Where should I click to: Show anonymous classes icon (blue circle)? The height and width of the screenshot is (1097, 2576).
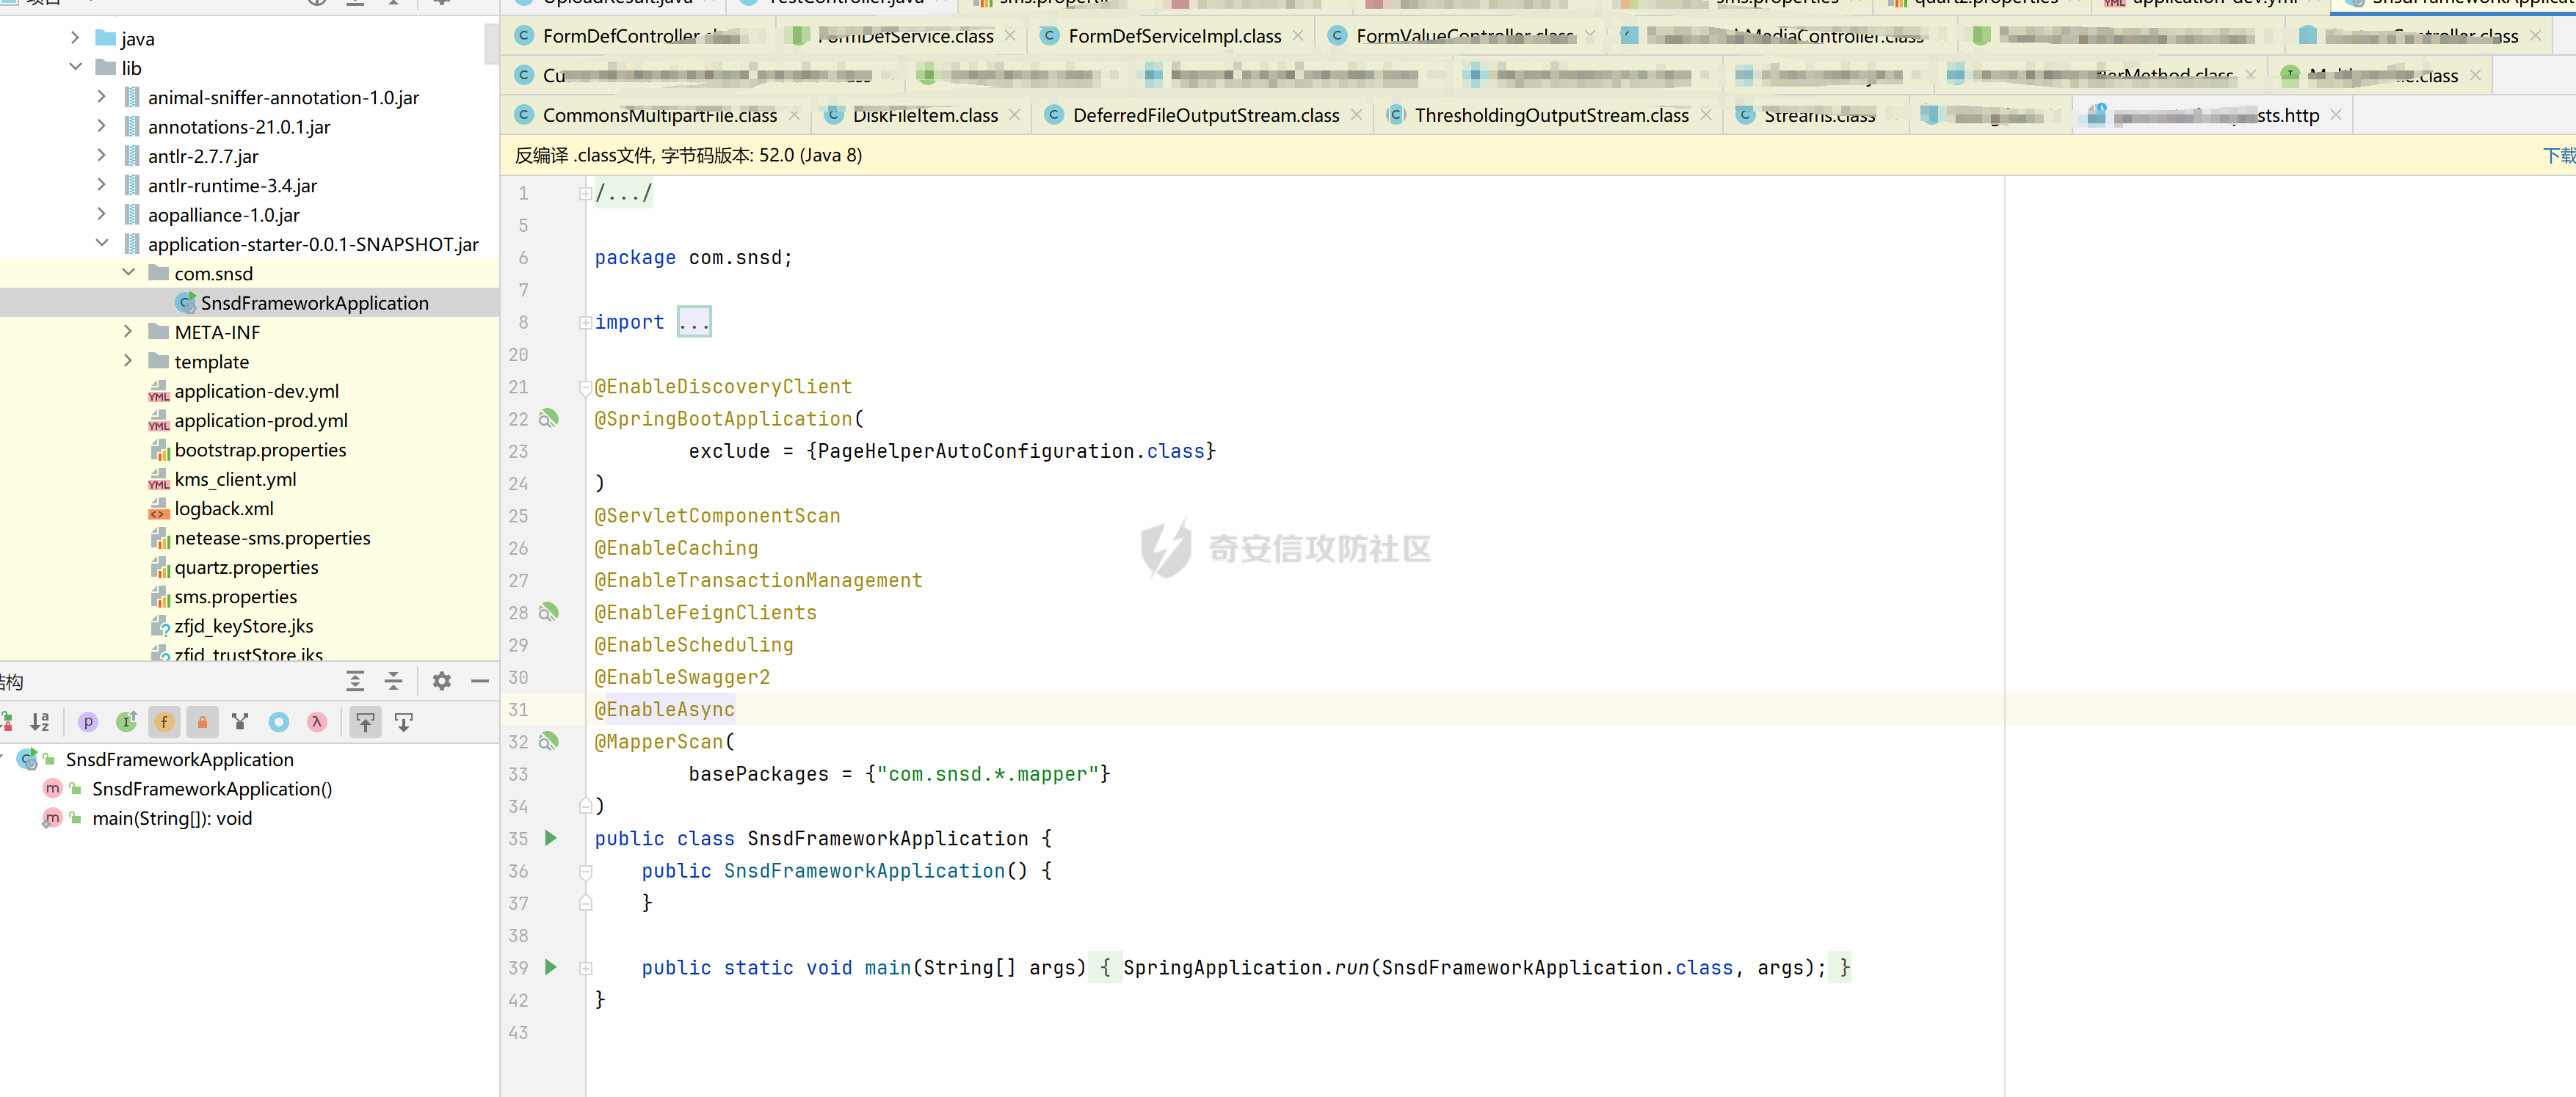[x=279, y=722]
